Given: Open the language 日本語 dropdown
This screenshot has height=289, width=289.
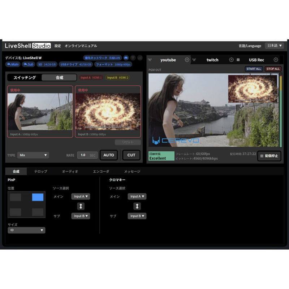Looking at the screenshot, I should click(x=274, y=46).
